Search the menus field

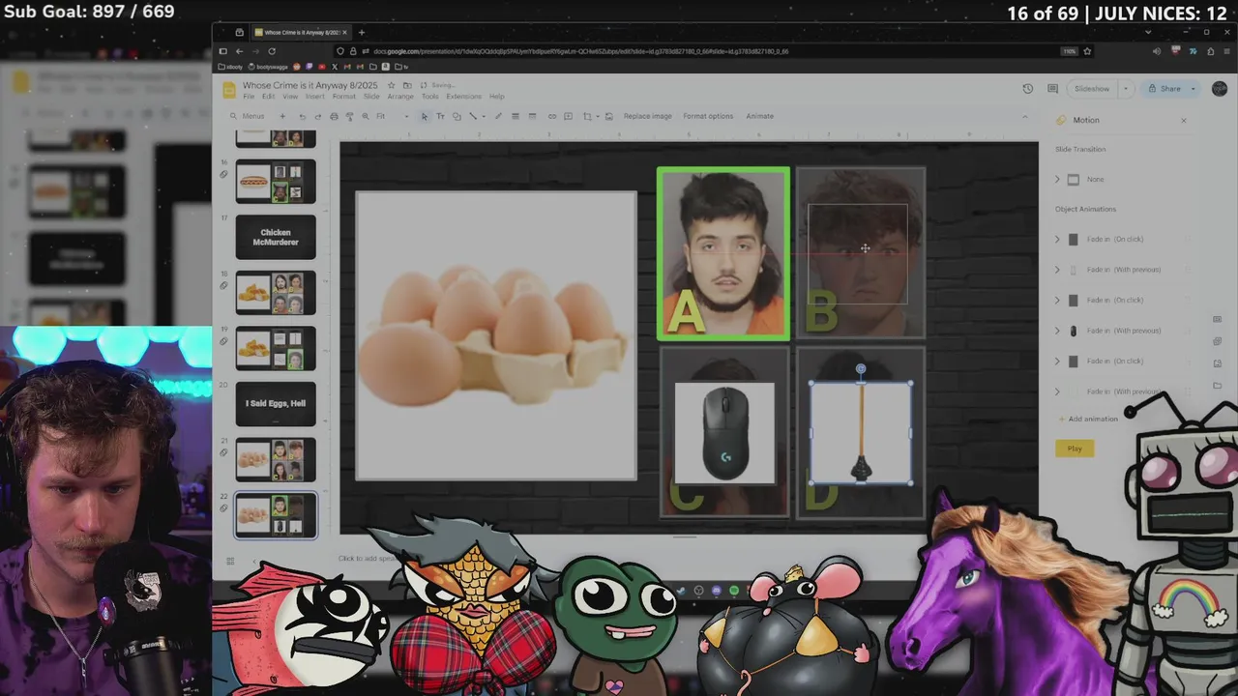(x=248, y=116)
